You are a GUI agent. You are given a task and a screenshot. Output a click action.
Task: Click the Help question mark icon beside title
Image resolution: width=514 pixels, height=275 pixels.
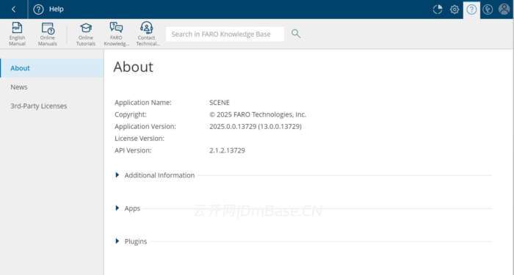(x=38, y=9)
